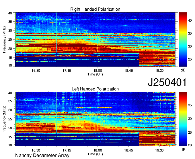
Task: Click the 15 MHz tick label on the bottom plot
Action: click(x=10, y=137)
